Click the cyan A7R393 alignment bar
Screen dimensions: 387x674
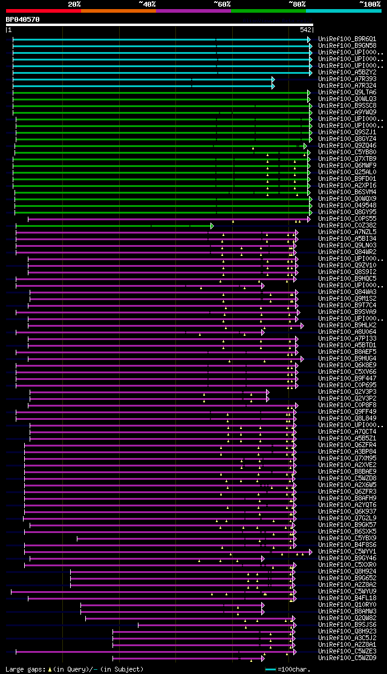click(143, 79)
